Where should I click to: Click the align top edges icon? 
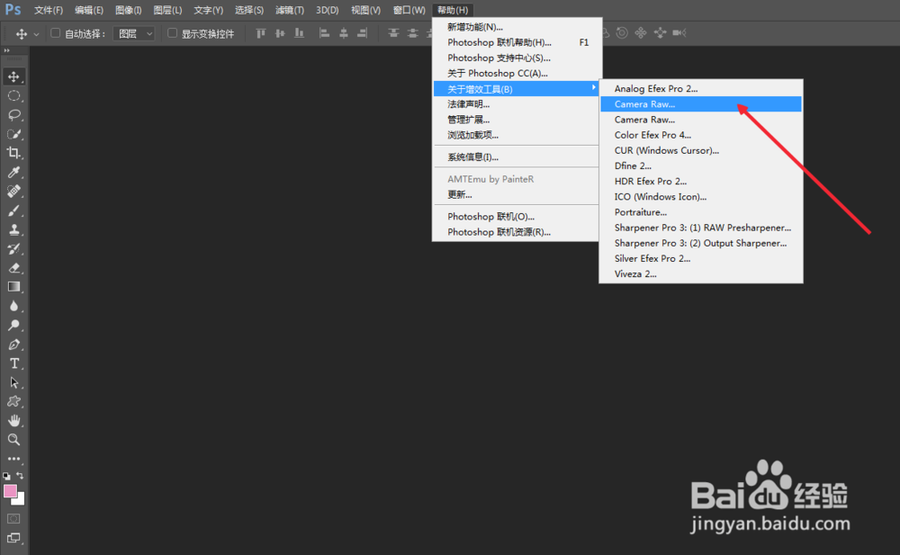261,33
